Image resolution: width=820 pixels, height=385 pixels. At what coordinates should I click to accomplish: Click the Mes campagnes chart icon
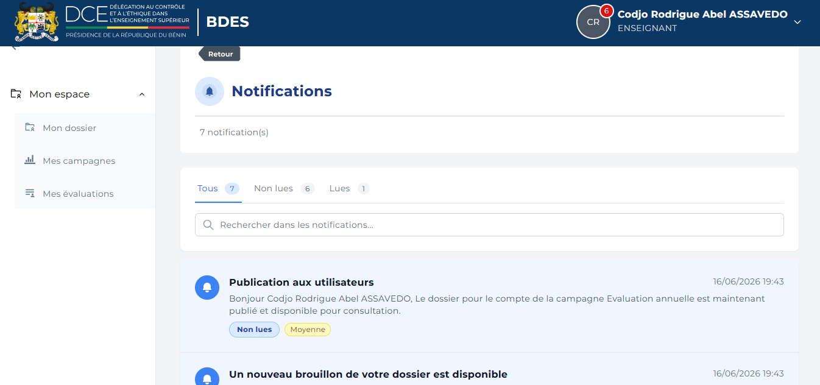click(x=30, y=160)
